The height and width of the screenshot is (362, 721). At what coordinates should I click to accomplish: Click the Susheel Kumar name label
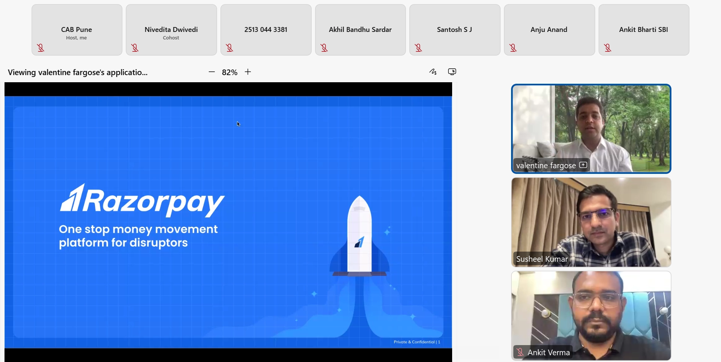pos(542,259)
